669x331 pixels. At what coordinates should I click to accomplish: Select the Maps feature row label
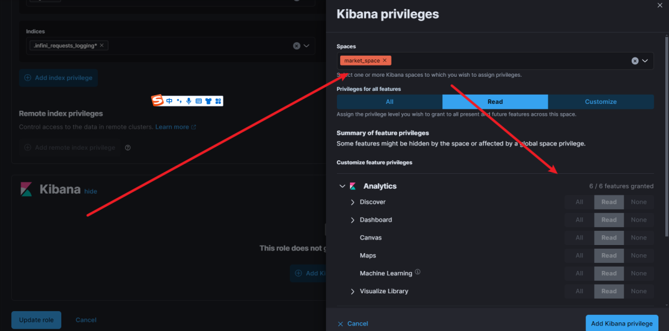(368, 256)
